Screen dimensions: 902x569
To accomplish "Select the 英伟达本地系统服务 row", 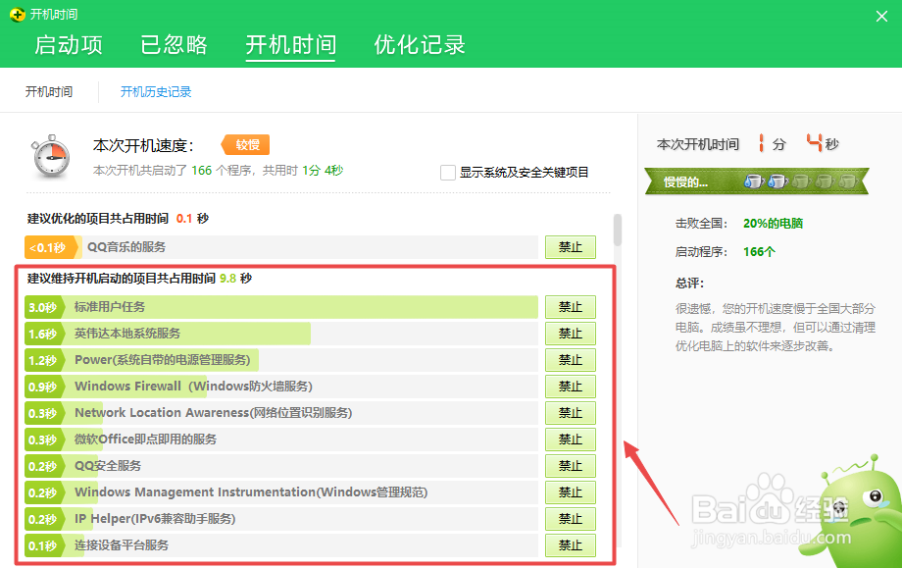I will [281, 334].
